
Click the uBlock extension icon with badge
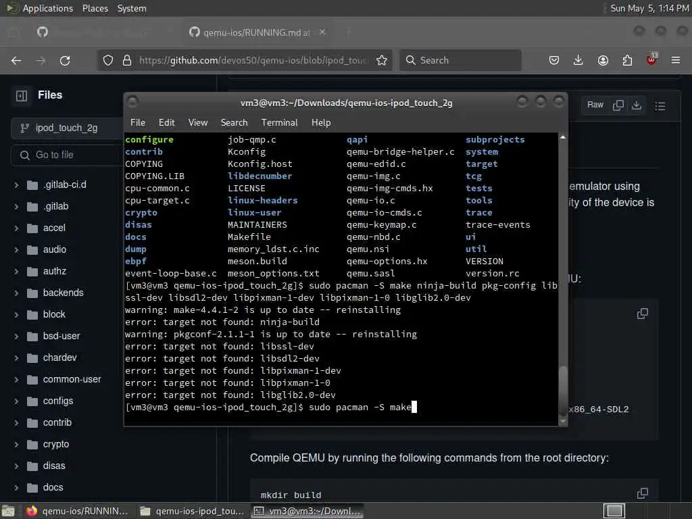(x=652, y=59)
